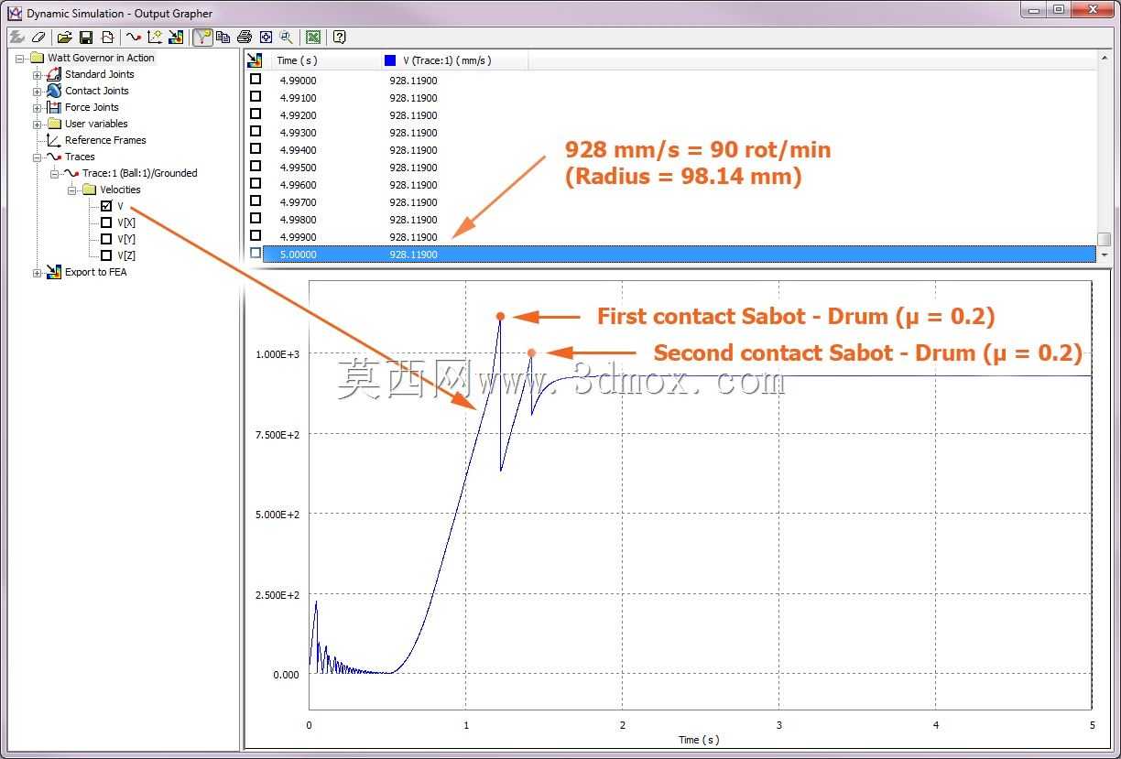
Task: Click the greyed Unload All Curves icon
Action: point(16,38)
